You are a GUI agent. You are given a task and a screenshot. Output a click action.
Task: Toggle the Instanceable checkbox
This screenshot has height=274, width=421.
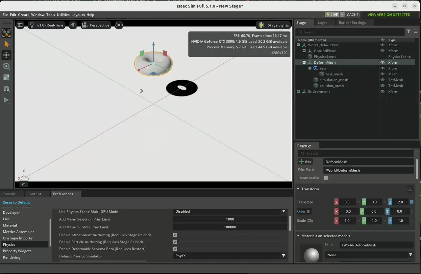(x=326, y=178)
